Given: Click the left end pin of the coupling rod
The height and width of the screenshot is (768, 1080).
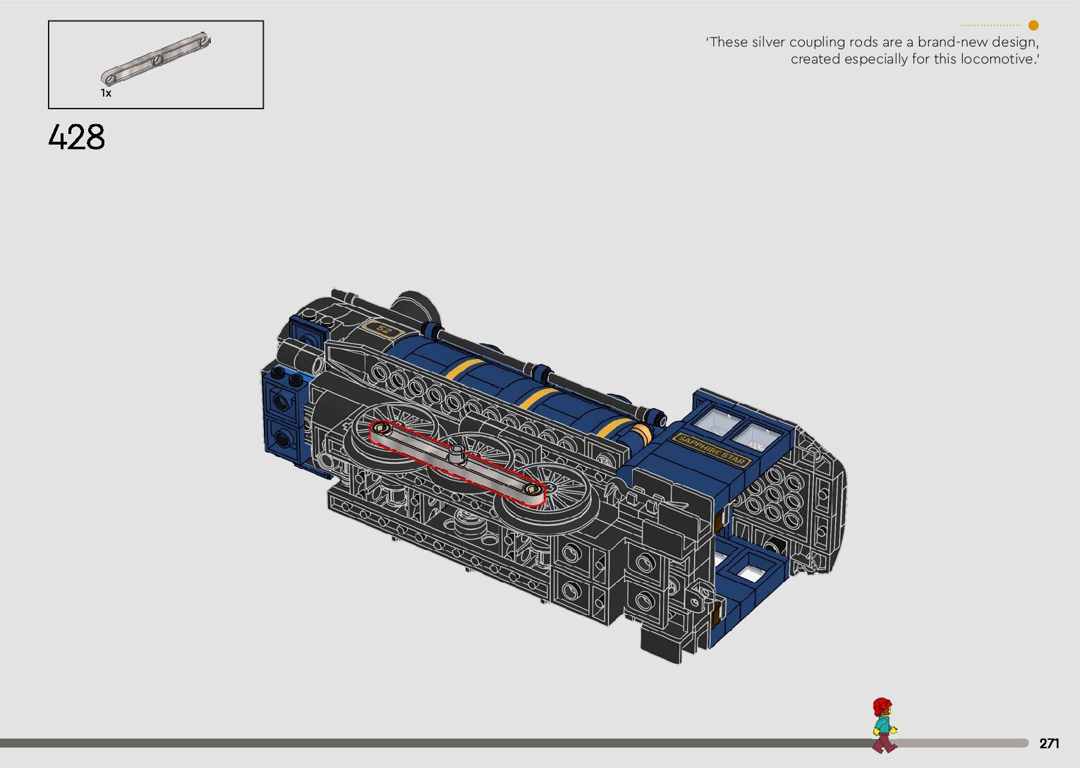Looking at the screenshot, I should coord(381,428).
